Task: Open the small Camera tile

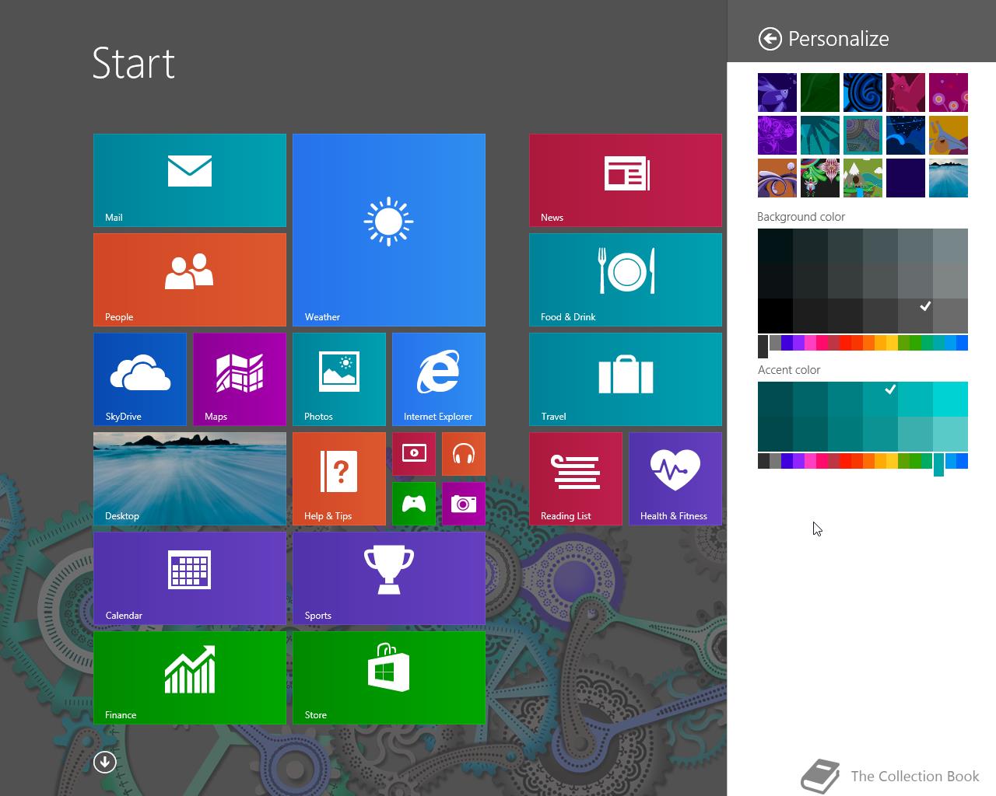Action: click(x=464, y=504)
